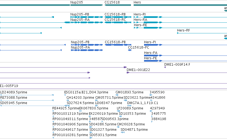Click the LP20089.5prime EST label
Viewport: 227px width, 139px height.
point(130,108)
